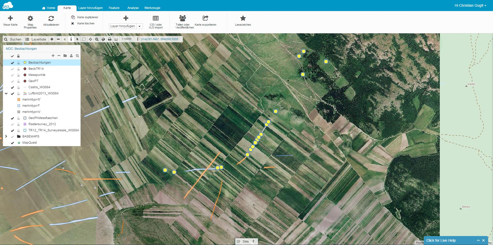Click the measure tool icon on the toolbar

pyautogui.click(x=116, y=39)
